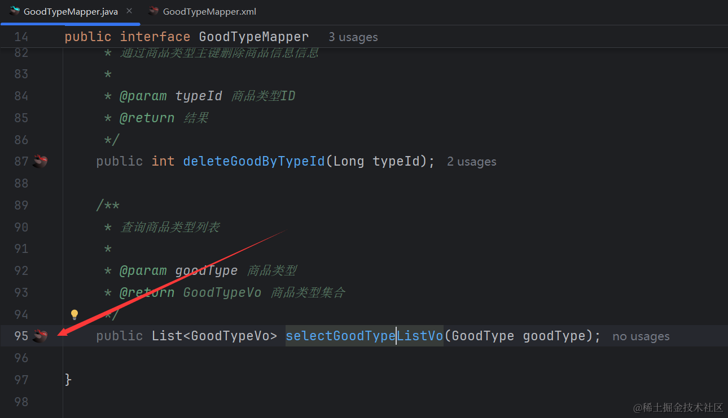The image size is (728, 418).
Task: Click the GoodTypeMapper.java tab file icon
Action: [15, 11]
